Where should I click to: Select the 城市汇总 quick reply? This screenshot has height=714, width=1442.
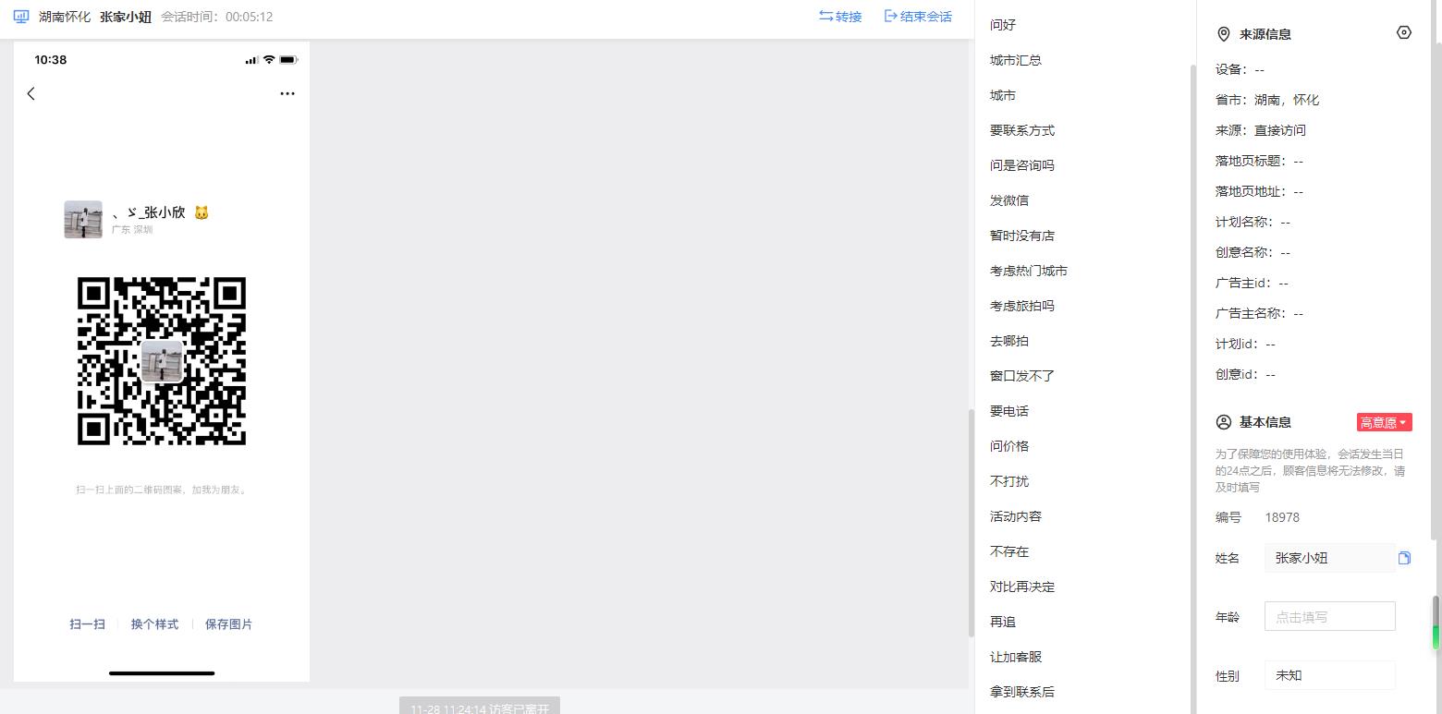click(1016, 60)
